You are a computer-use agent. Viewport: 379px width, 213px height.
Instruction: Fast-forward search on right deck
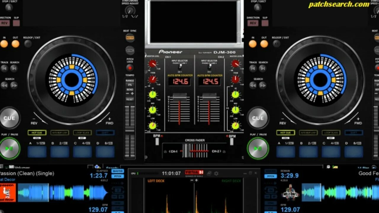263,85
